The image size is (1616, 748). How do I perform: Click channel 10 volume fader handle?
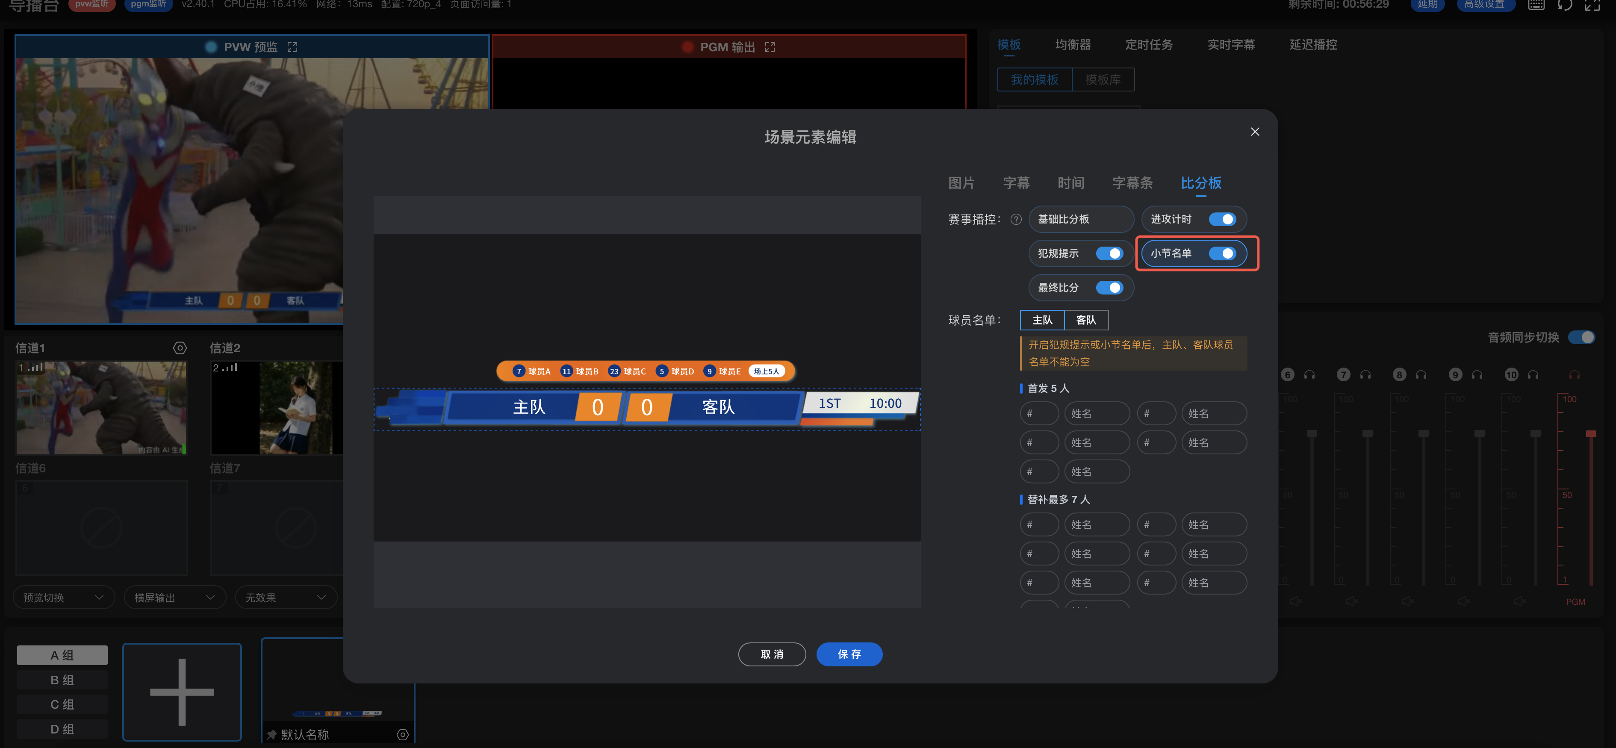pos(1535,434)
